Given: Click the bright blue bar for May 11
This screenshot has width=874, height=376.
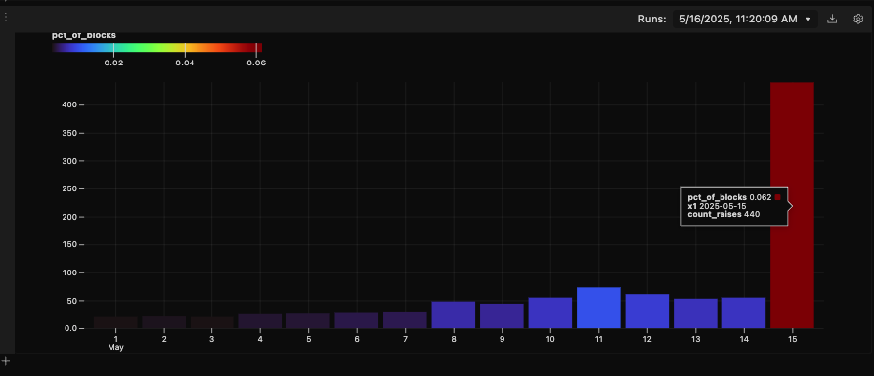Looking at the screenshot, I should pyautogui.click(x=598, y=308).
